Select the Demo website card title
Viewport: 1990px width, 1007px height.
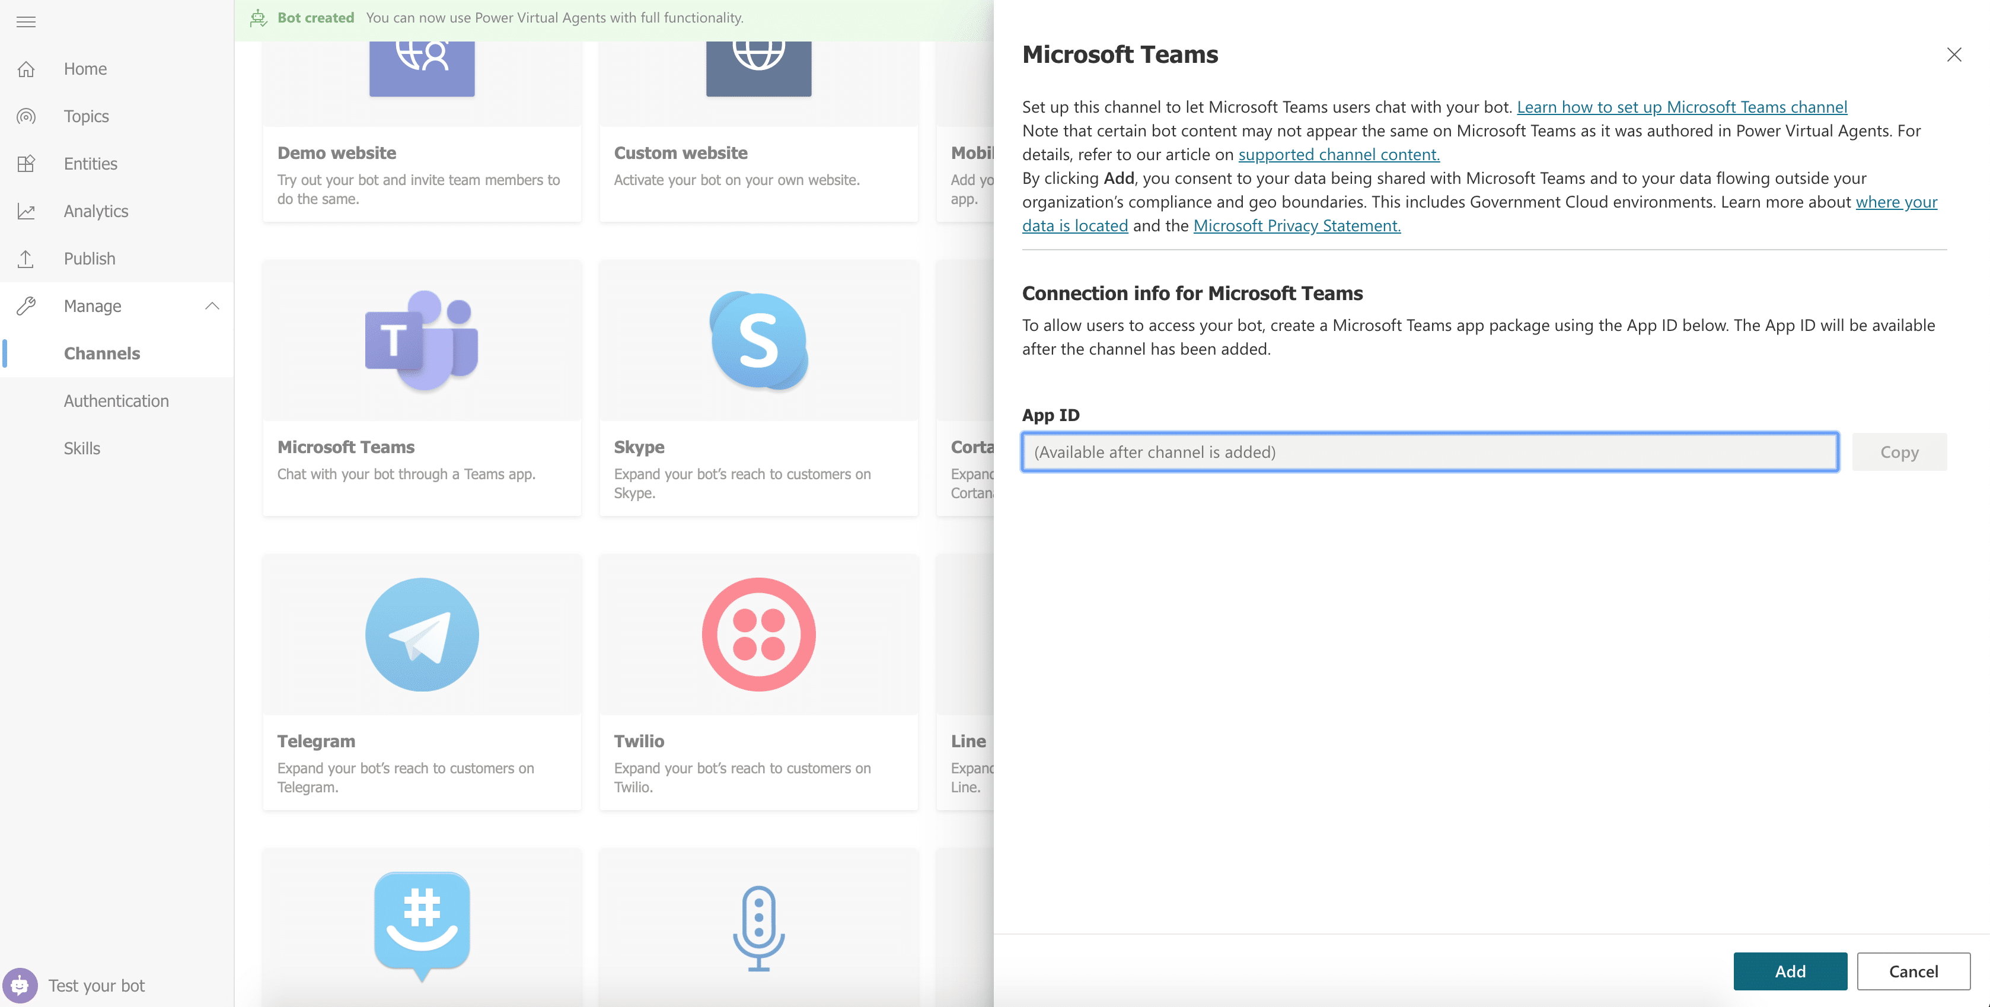336,152
